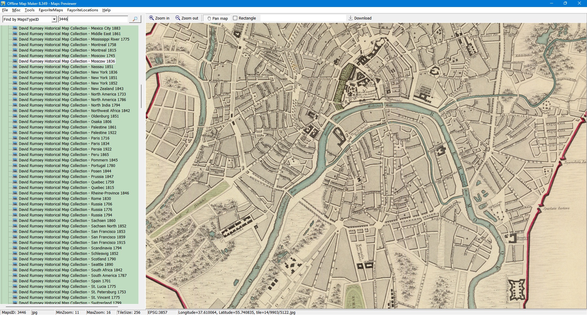Click the map icon beside Paris 1834
This screenshot has height=315, width=587.
[x=15, y=144]
